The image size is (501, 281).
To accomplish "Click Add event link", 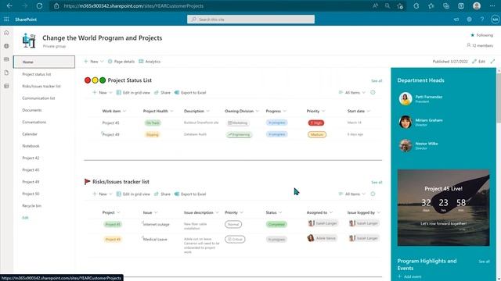I will 409,276.
